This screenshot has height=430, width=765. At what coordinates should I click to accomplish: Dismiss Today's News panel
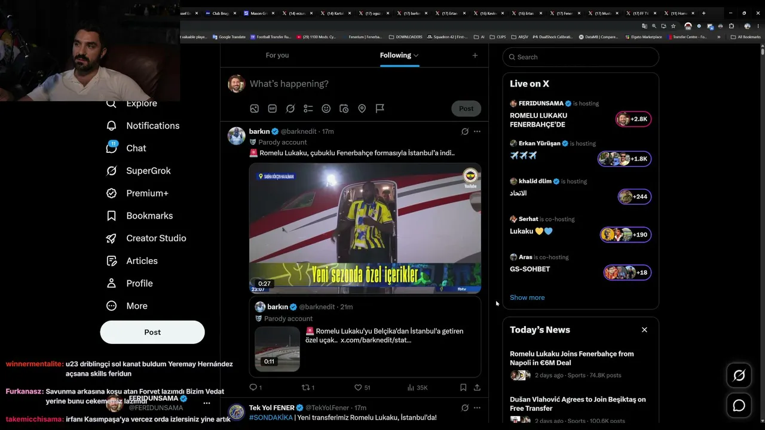644,330
